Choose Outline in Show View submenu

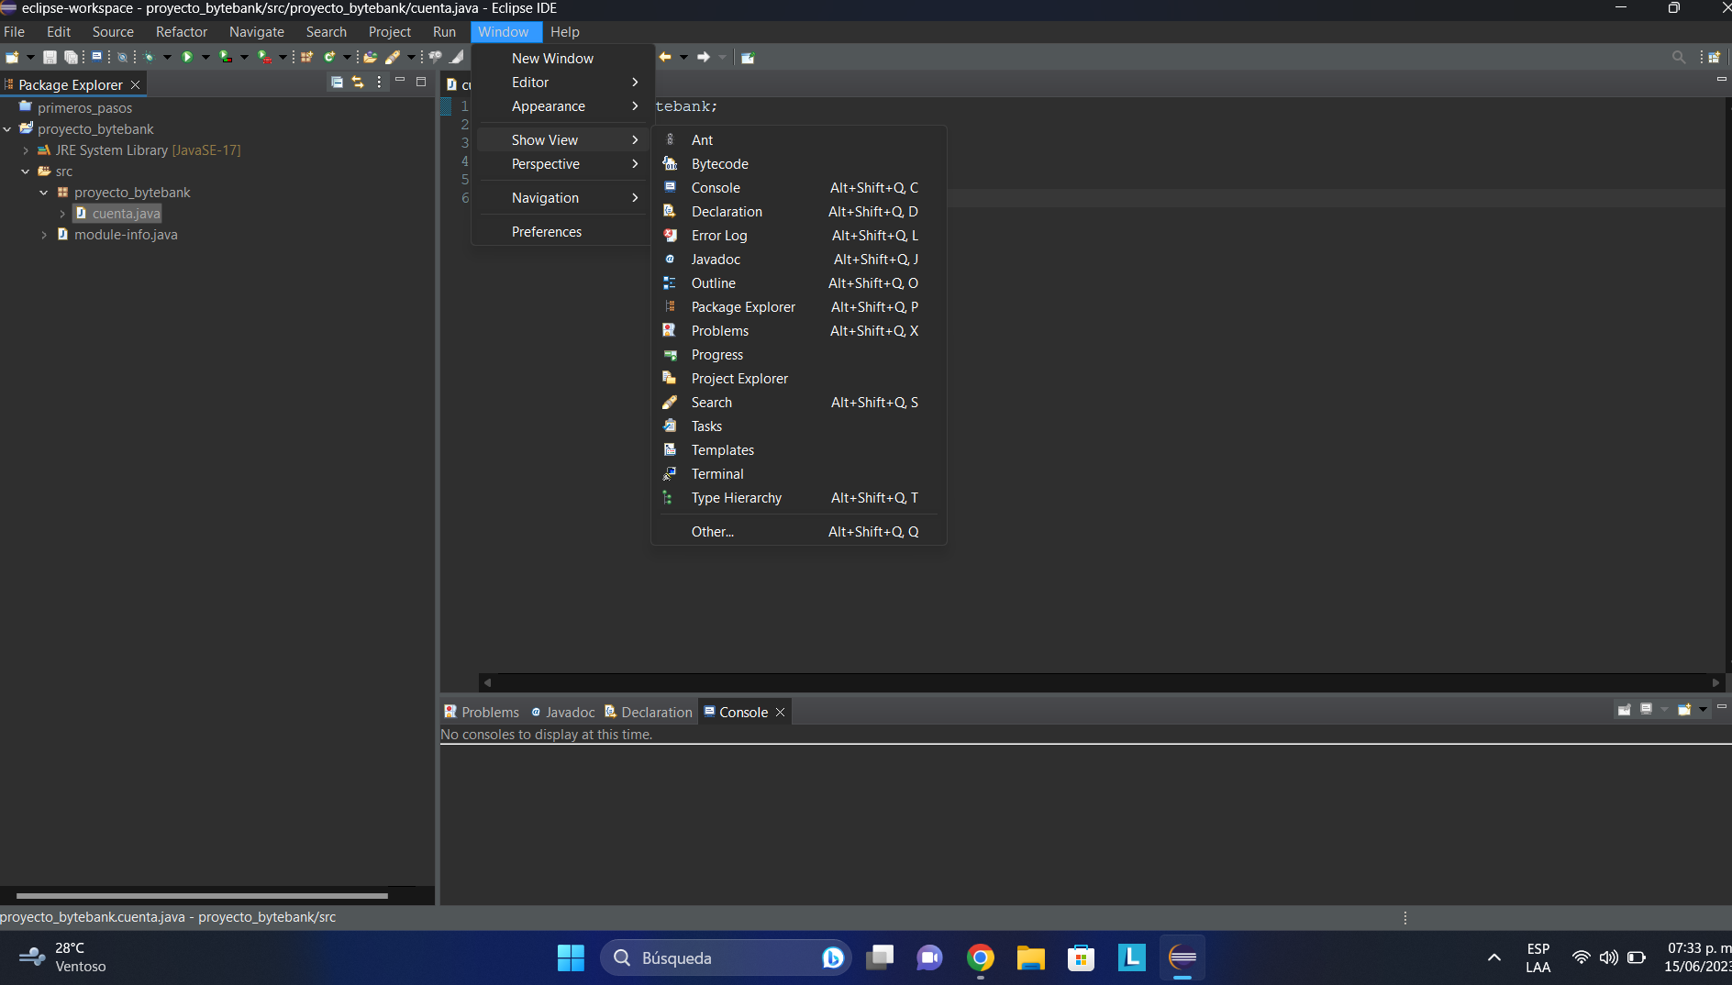798,283
